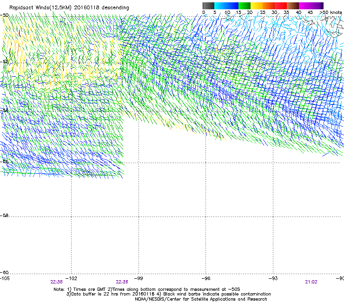Viewport: 344px width, 302px height.
Task: Pick the magenta 40-45 knots color segment
Action: click(x=305, y=6)
